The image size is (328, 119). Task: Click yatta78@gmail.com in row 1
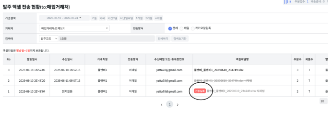tap(169, 91)
